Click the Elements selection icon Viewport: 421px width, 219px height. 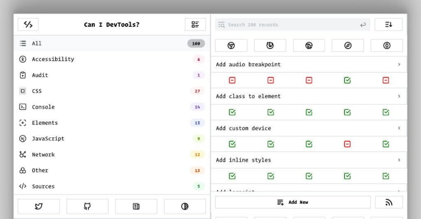tap(23, 123)
